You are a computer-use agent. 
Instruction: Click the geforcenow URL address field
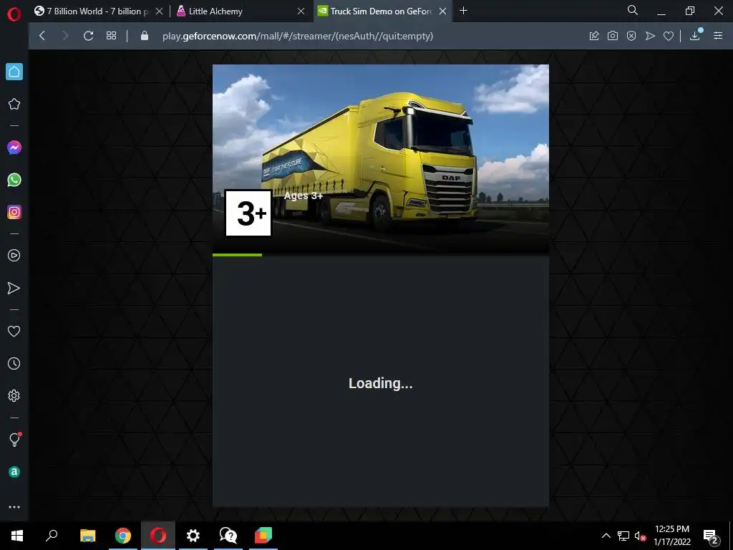click(298, 36)
